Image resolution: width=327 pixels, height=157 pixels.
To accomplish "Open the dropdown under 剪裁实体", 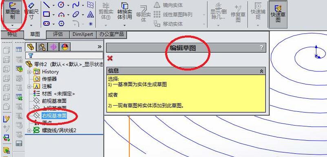I will tap(106, 25).
